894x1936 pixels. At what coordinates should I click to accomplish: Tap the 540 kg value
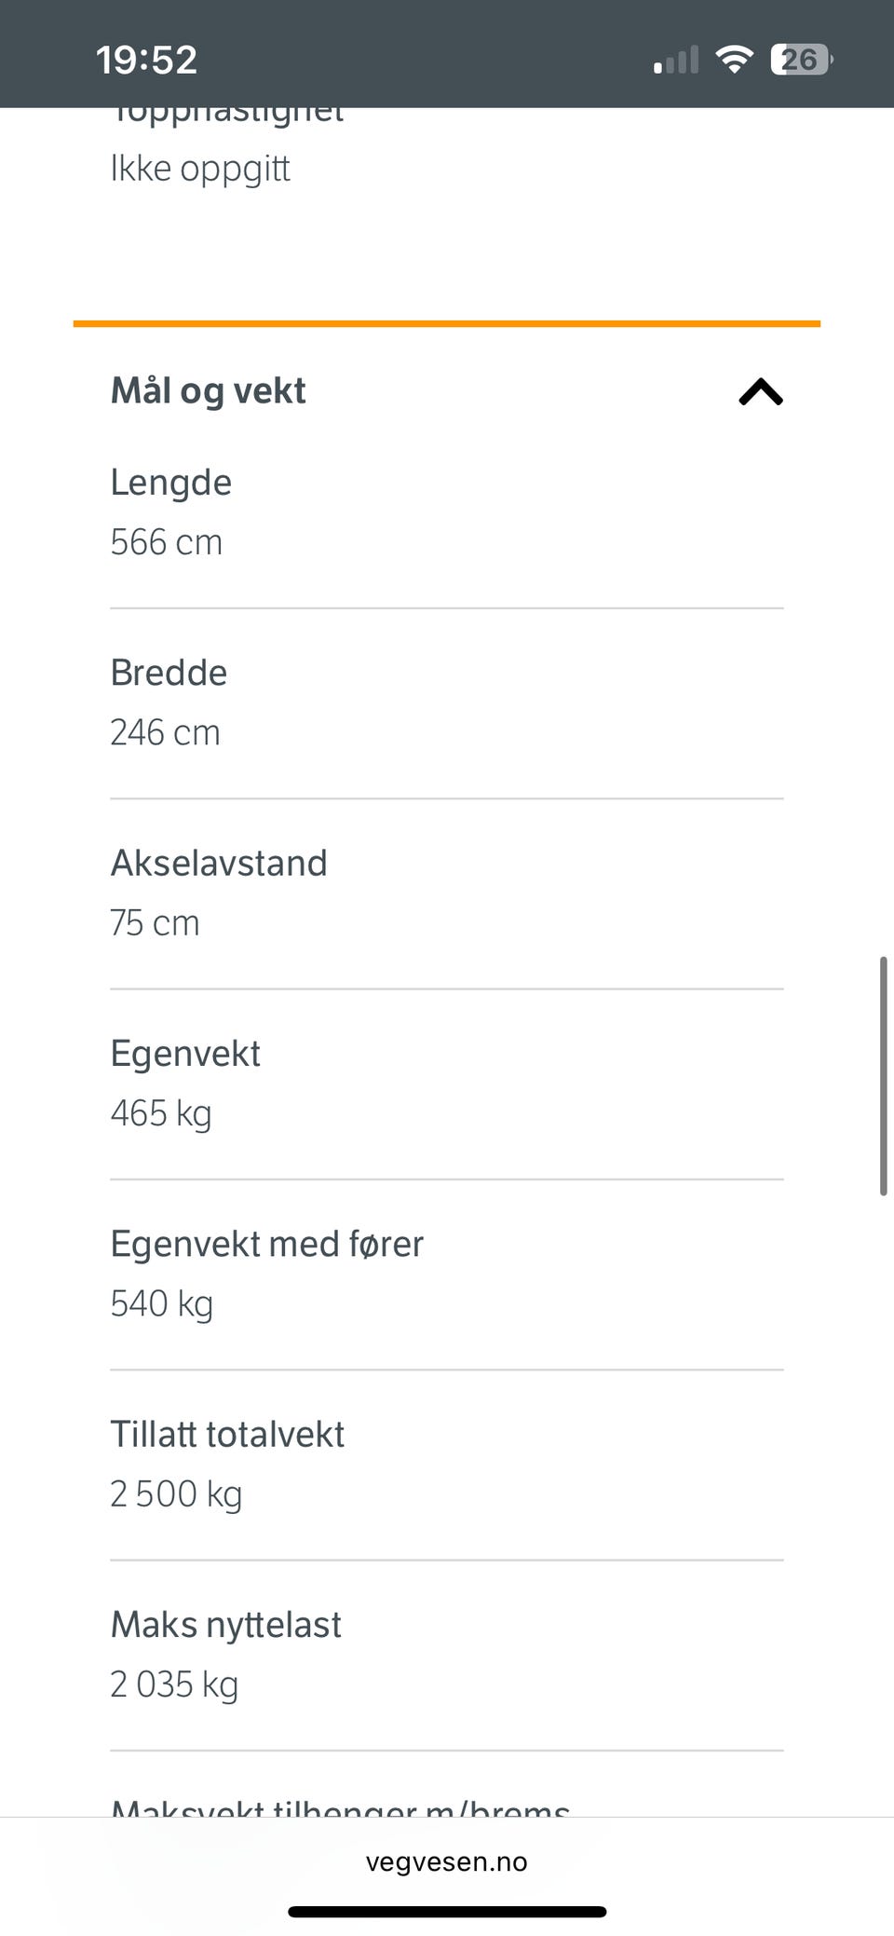tap(161, 1303)
